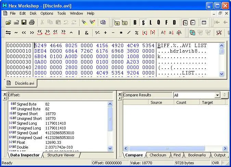Click the Bitwise AND ampersand icon

click(87, 33)
